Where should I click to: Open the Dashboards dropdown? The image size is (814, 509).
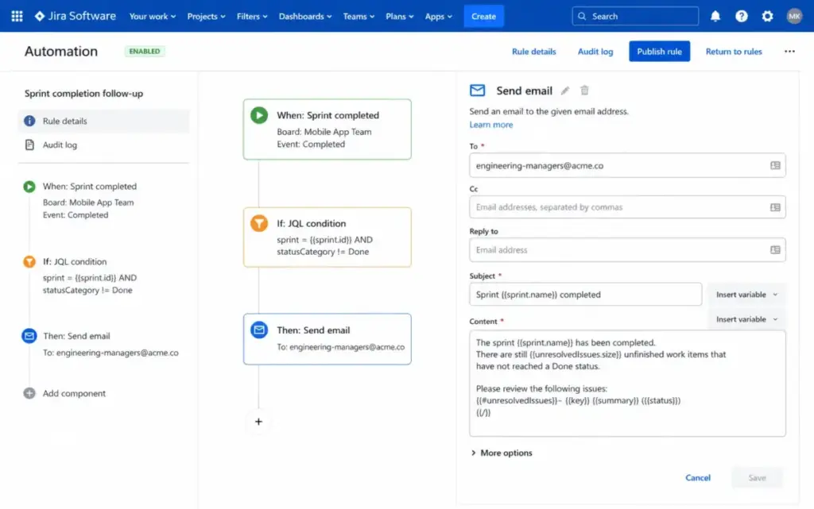304,16
